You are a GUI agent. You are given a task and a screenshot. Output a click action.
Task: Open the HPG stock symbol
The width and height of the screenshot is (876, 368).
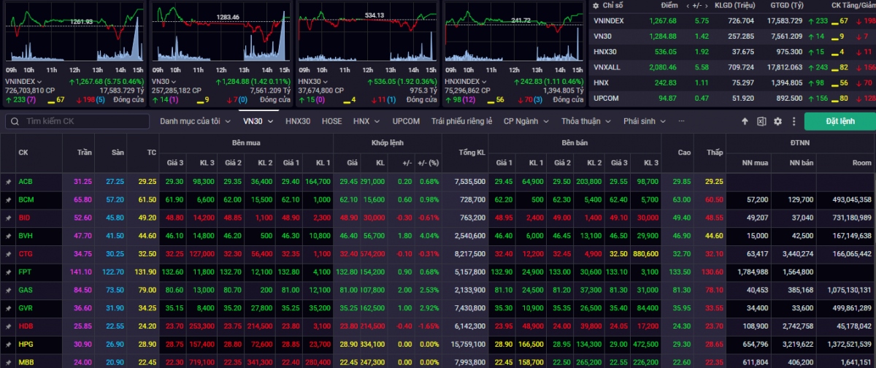pos(26,343)
